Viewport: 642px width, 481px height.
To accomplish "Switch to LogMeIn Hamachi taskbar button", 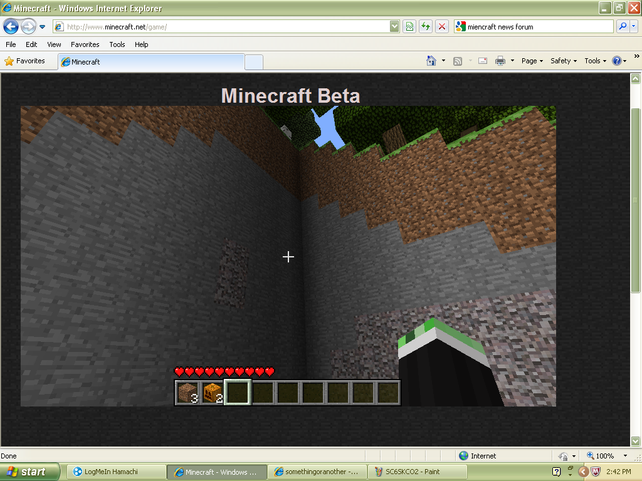I will [116, 472].
